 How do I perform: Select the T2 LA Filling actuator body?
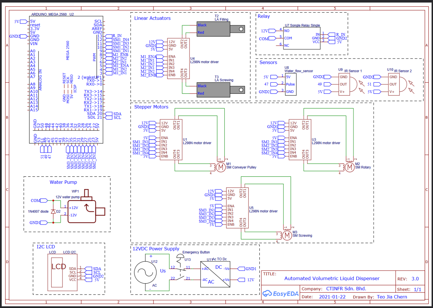pos(221,29)
